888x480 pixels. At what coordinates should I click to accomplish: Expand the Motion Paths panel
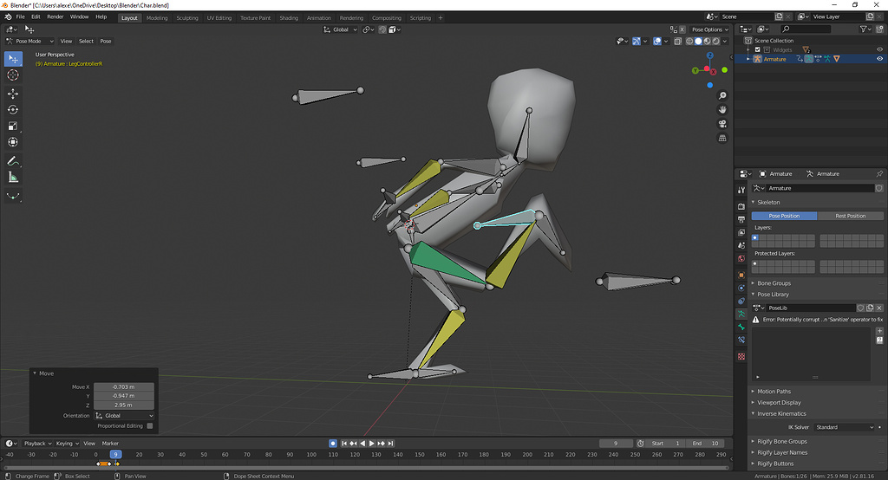coord(774,391)
